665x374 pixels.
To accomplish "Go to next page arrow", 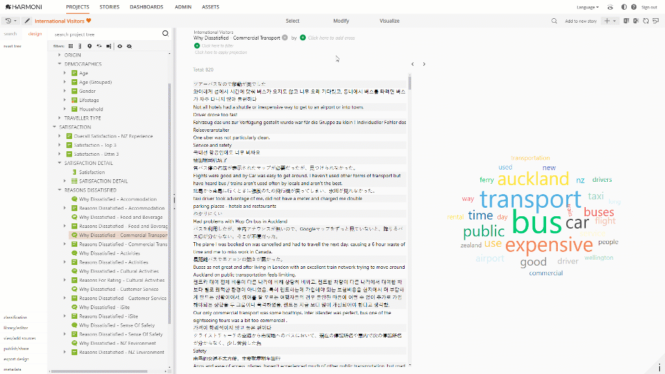I will click(424, 64).
